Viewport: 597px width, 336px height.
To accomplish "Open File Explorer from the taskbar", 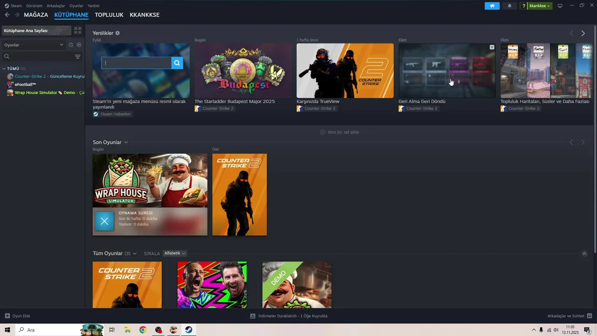I will click(127, 330).
